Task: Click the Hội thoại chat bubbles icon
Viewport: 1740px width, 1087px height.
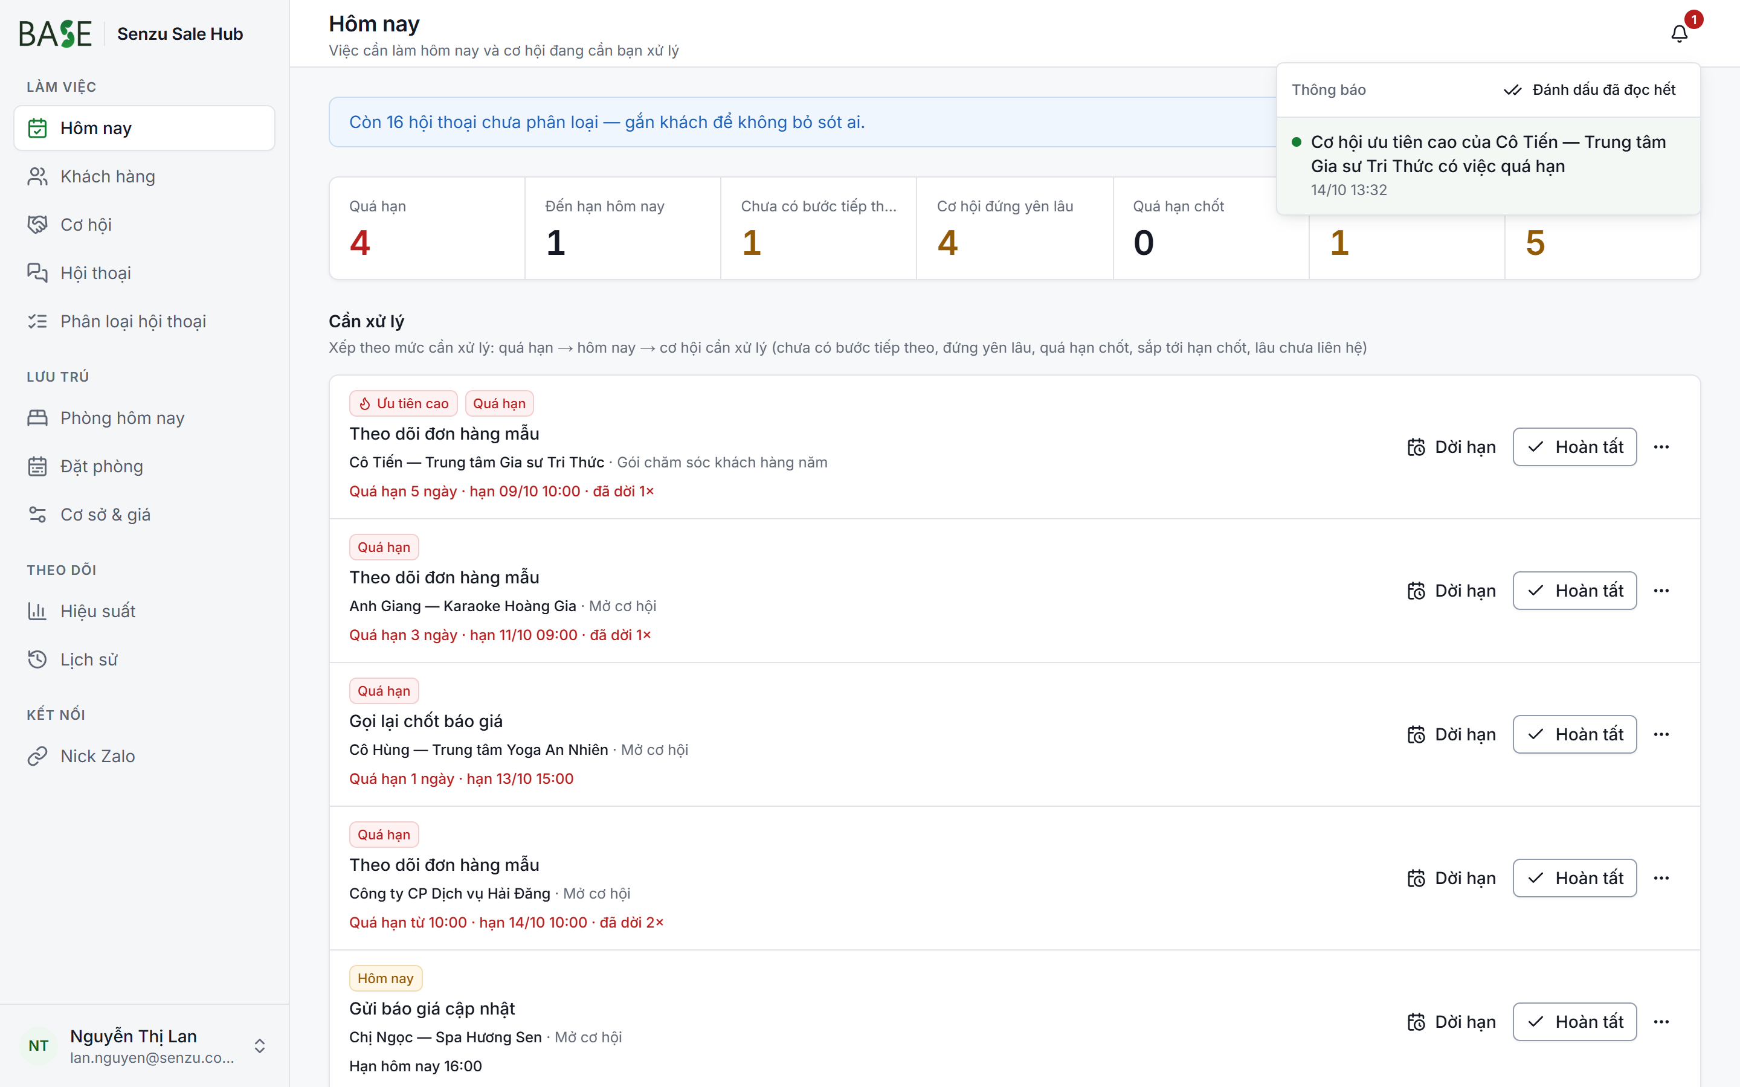Action: [x=37, y=272]
